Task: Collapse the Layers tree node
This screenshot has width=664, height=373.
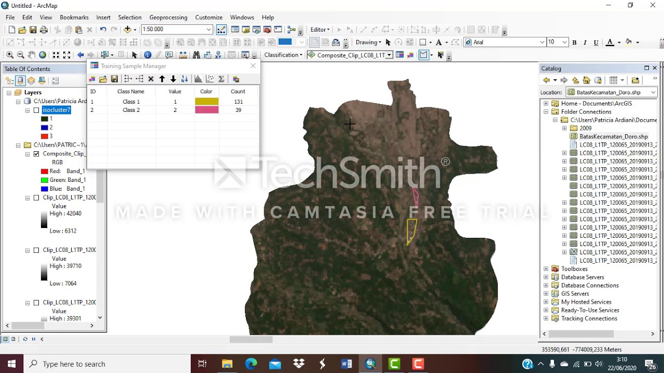Action: click(x=9, y=93)
